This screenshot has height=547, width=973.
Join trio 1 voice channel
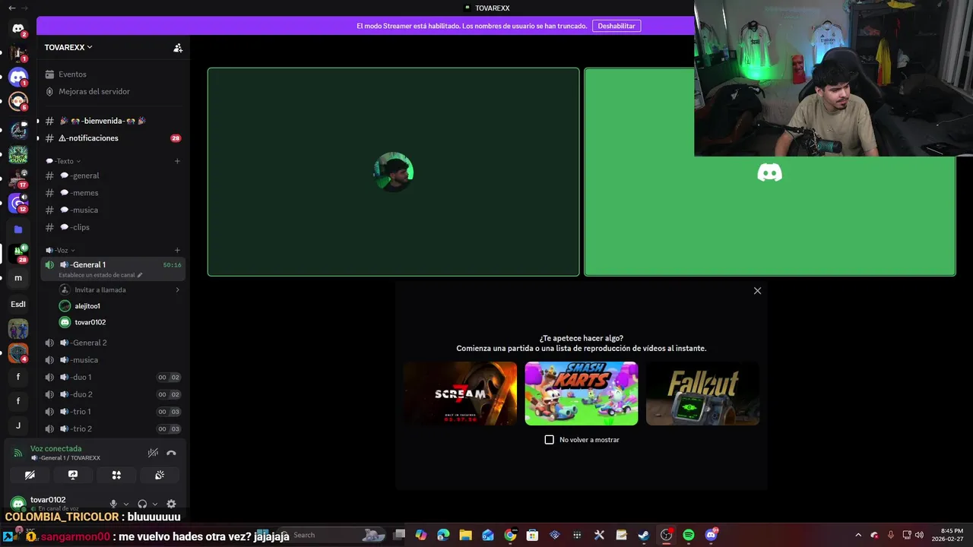tap(112, 412)
